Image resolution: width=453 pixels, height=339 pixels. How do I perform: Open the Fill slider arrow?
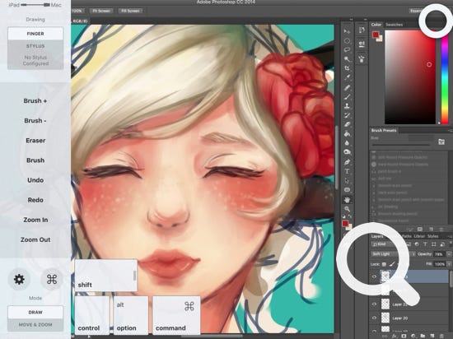coord(449,264)
